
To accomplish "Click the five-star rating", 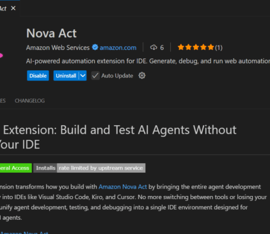I will (x=196, y=47).
